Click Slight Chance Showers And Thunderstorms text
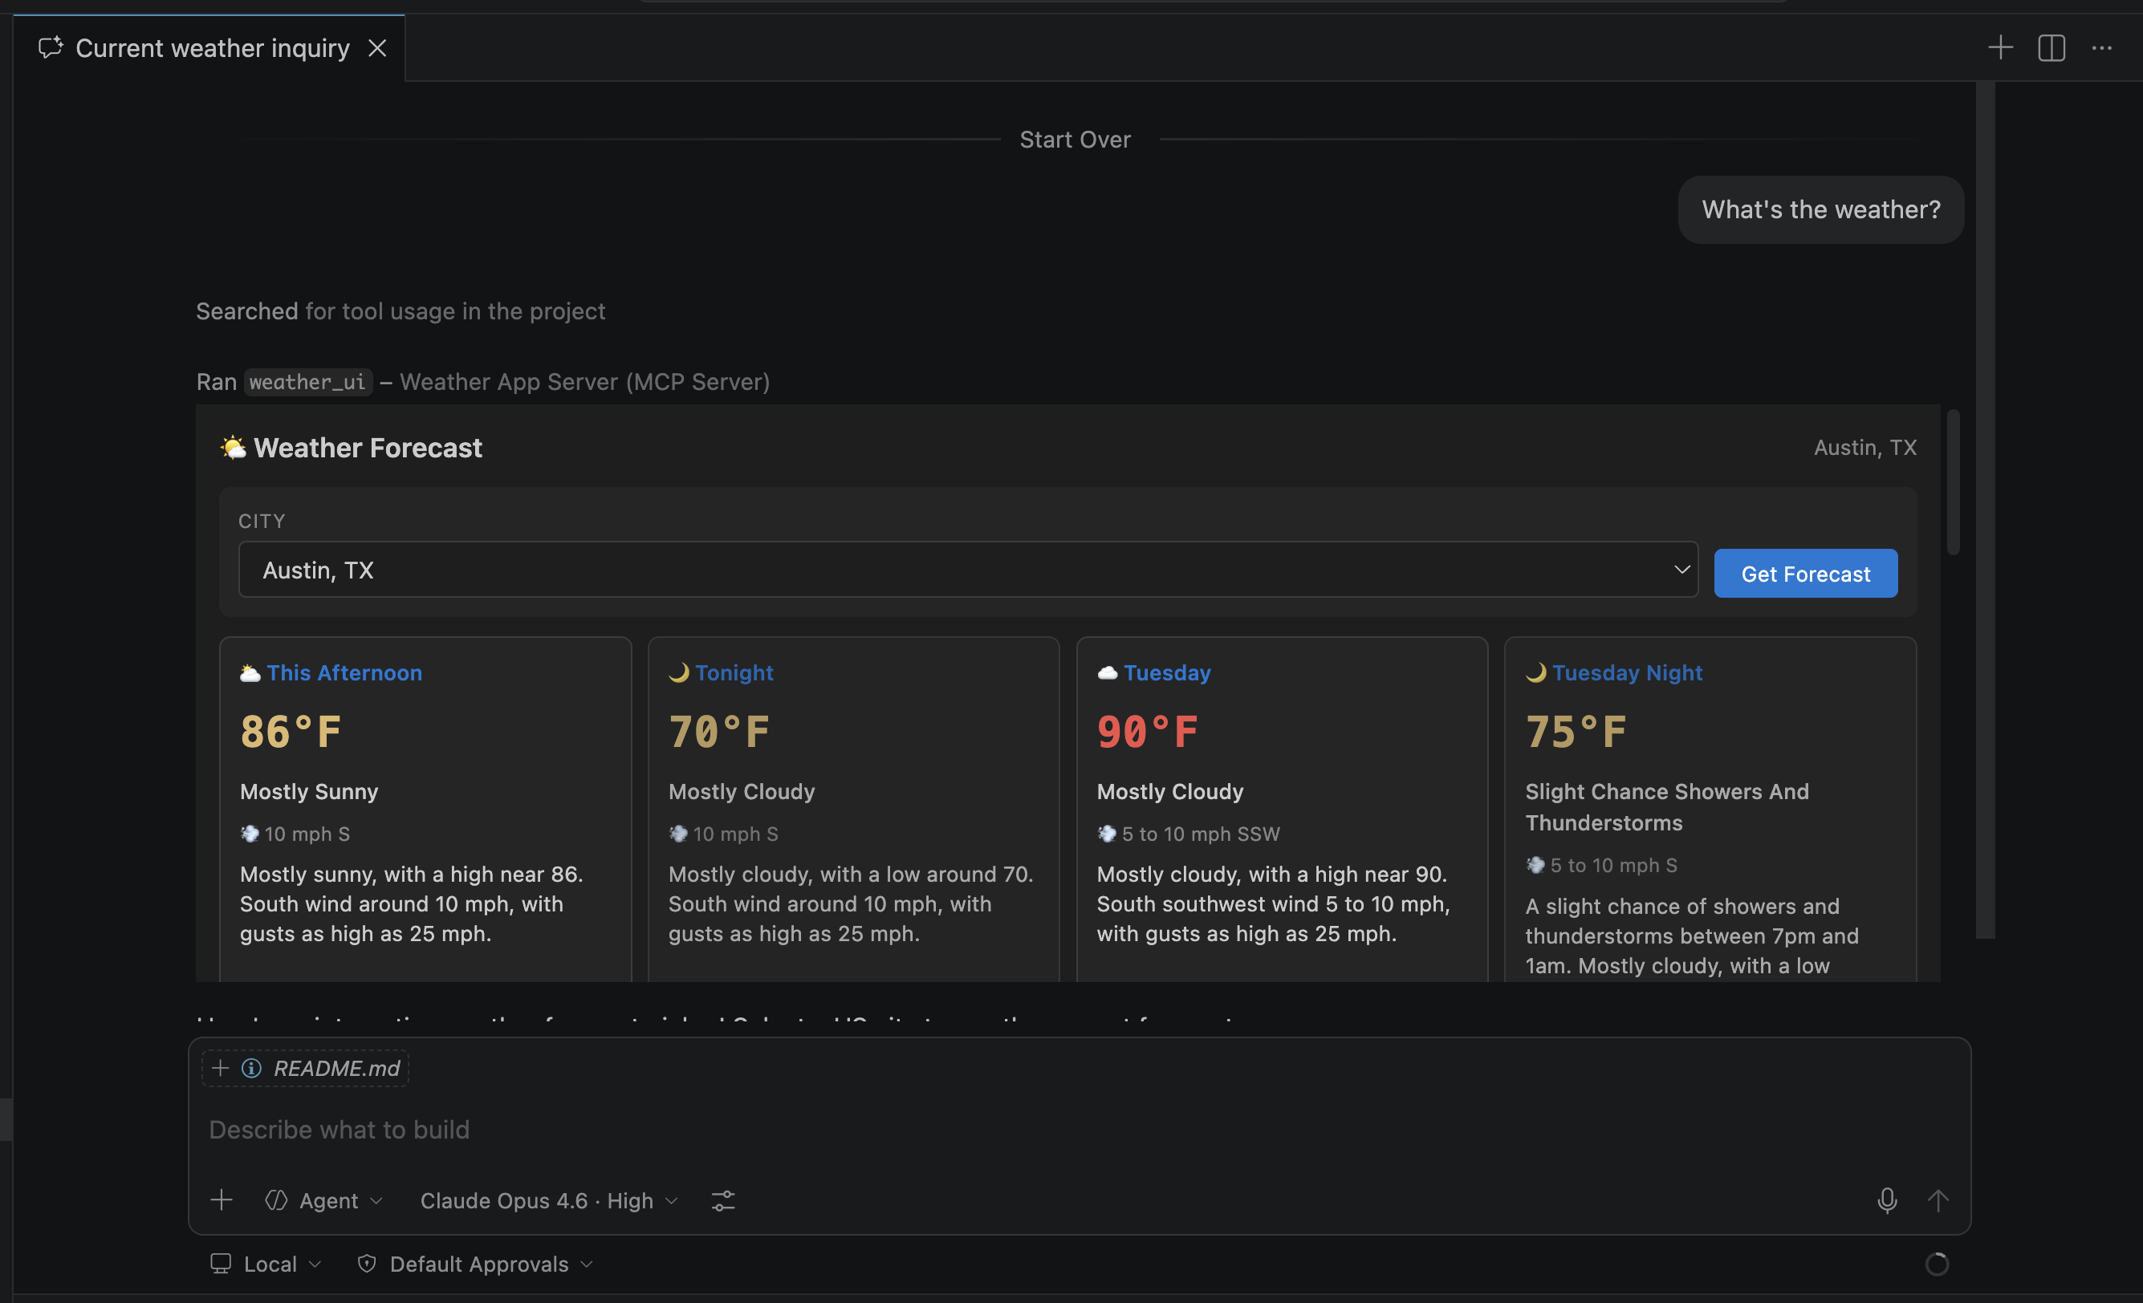Viewport: 2143px width, 1303px height. [x=1666, y=806]
